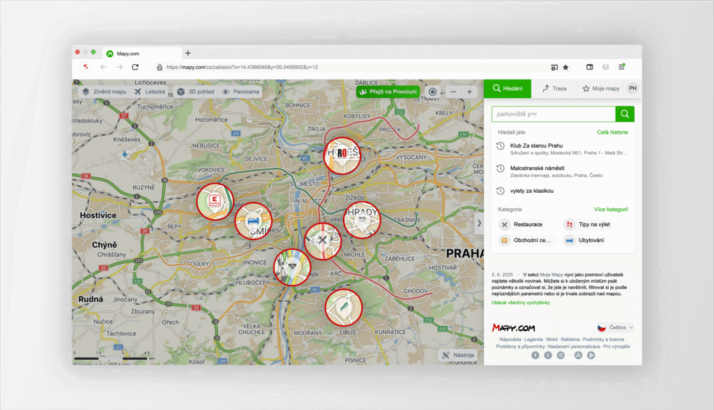The image size is (714, 410).
Task: Click Ukázat všechny vychytávky link
Action: point(520,303)
